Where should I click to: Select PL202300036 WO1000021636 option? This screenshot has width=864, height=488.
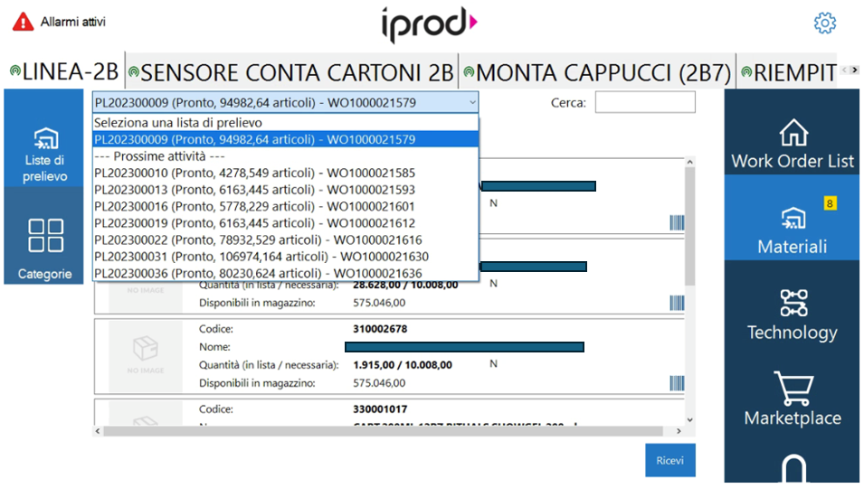coord(285,273)
